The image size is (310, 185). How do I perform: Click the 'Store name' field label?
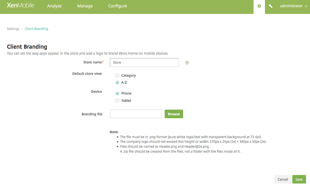[93, 62]
